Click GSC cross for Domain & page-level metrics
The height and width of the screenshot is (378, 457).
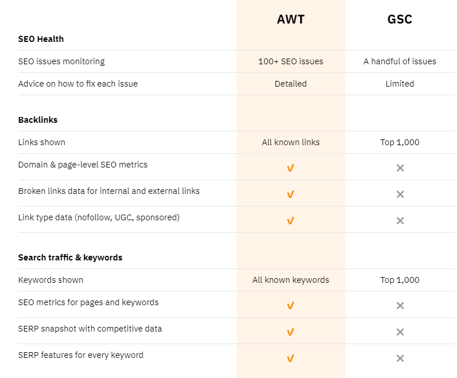400,168
